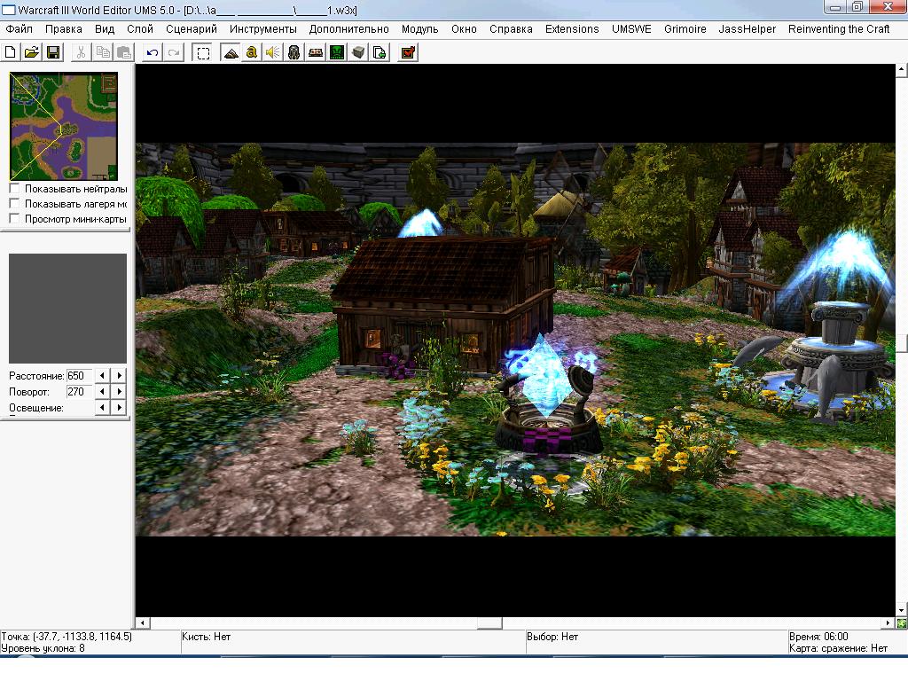Open the Окно menu
Image resolution: width=908 pixels, height=681 pixels.
click(x=464, y=29)
